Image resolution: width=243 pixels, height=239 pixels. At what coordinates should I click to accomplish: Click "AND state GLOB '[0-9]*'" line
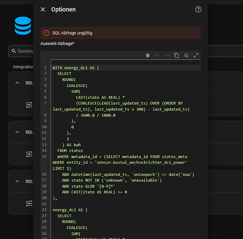(88, 186)
